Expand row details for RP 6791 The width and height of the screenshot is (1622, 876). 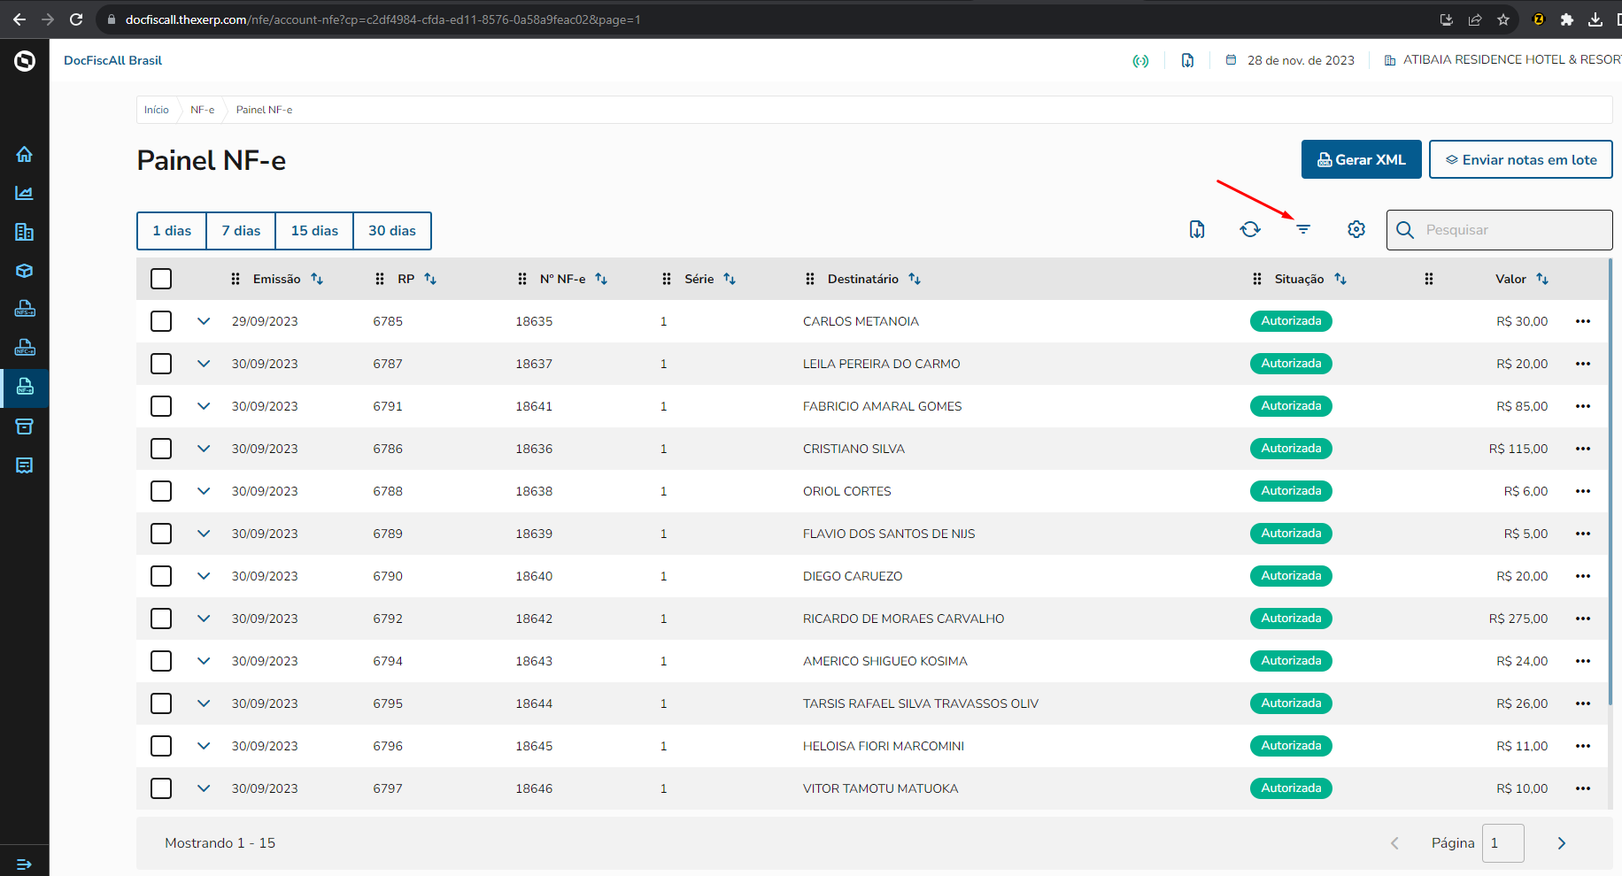click(204, 406)
